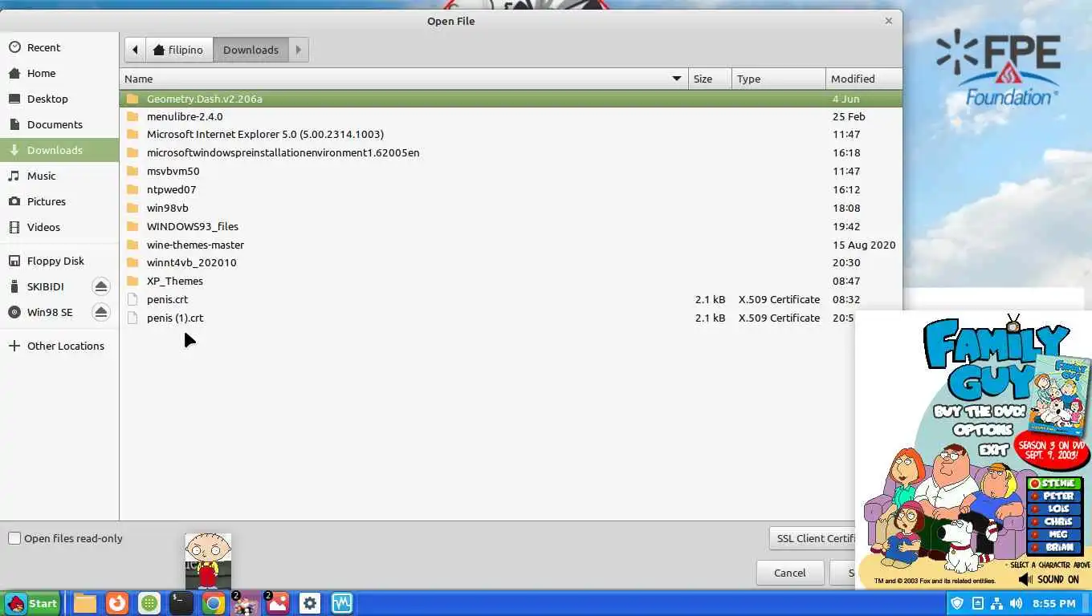Go to Home in the sidebar
The width and height of the screenshot is (1092, 616).
click(59, 73)
